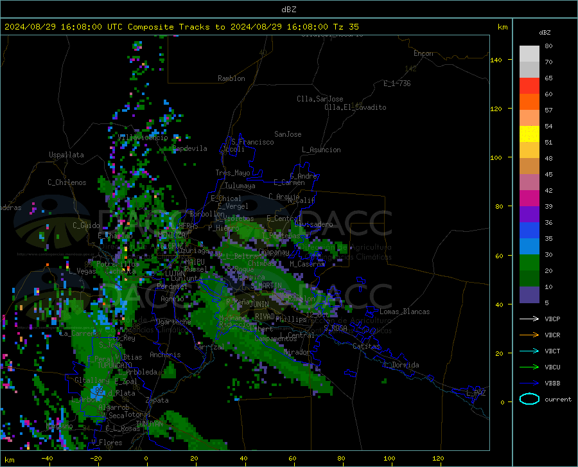Select the yellow 51-54 dBZ swatch
The width and height of the screenshot is (578, 467).
click(x=529, y=134)
